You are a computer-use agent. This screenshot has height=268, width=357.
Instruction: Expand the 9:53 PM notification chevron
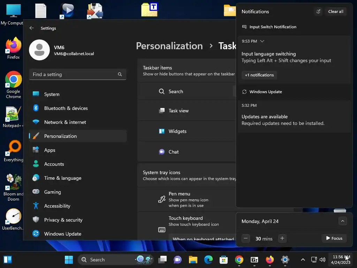pyautogui.click(x=262, y=41)
